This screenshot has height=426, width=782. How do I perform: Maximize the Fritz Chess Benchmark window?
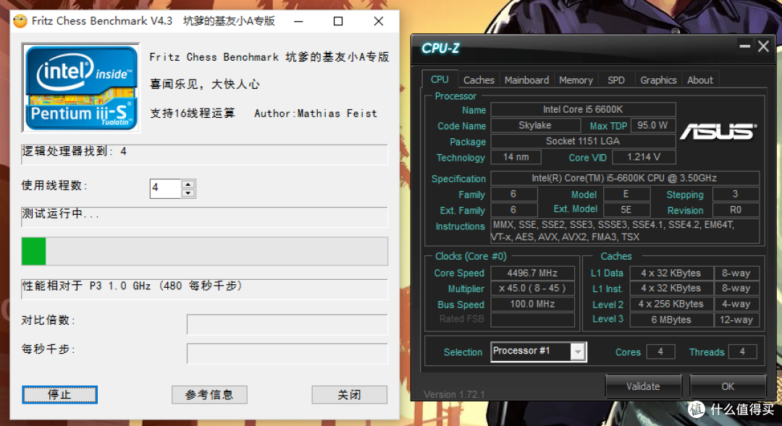click(x=338, y=22)
